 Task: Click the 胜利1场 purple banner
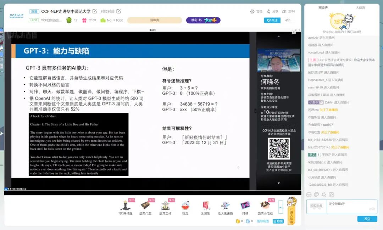pyautogui.click(x=203, y=20)
